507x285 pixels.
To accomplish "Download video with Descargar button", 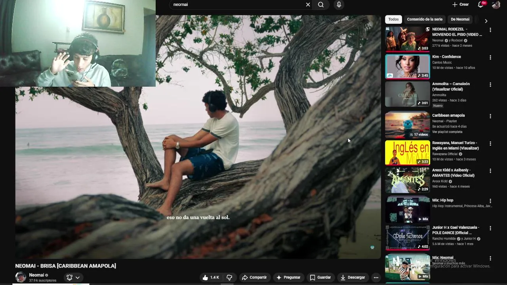I will point(353,277).
